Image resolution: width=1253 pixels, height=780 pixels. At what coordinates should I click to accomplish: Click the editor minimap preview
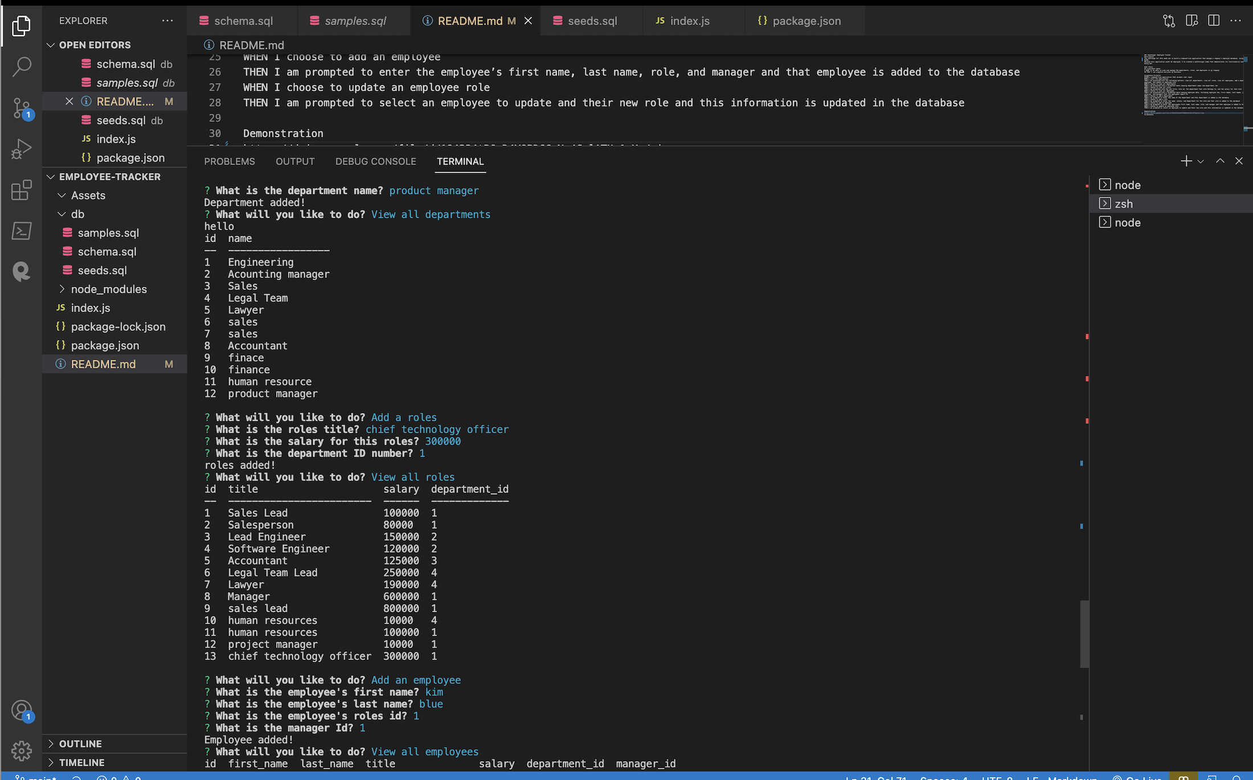pos(1192,84)
